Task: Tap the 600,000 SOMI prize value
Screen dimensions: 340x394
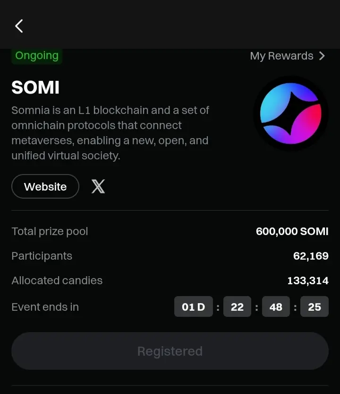Action: pos(292,231)
